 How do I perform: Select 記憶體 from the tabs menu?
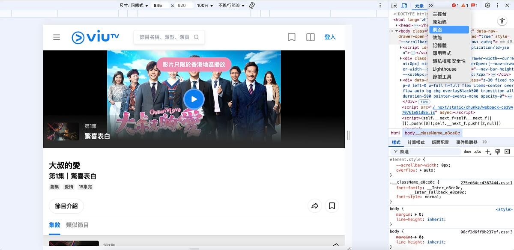click(x=449, y=45)
